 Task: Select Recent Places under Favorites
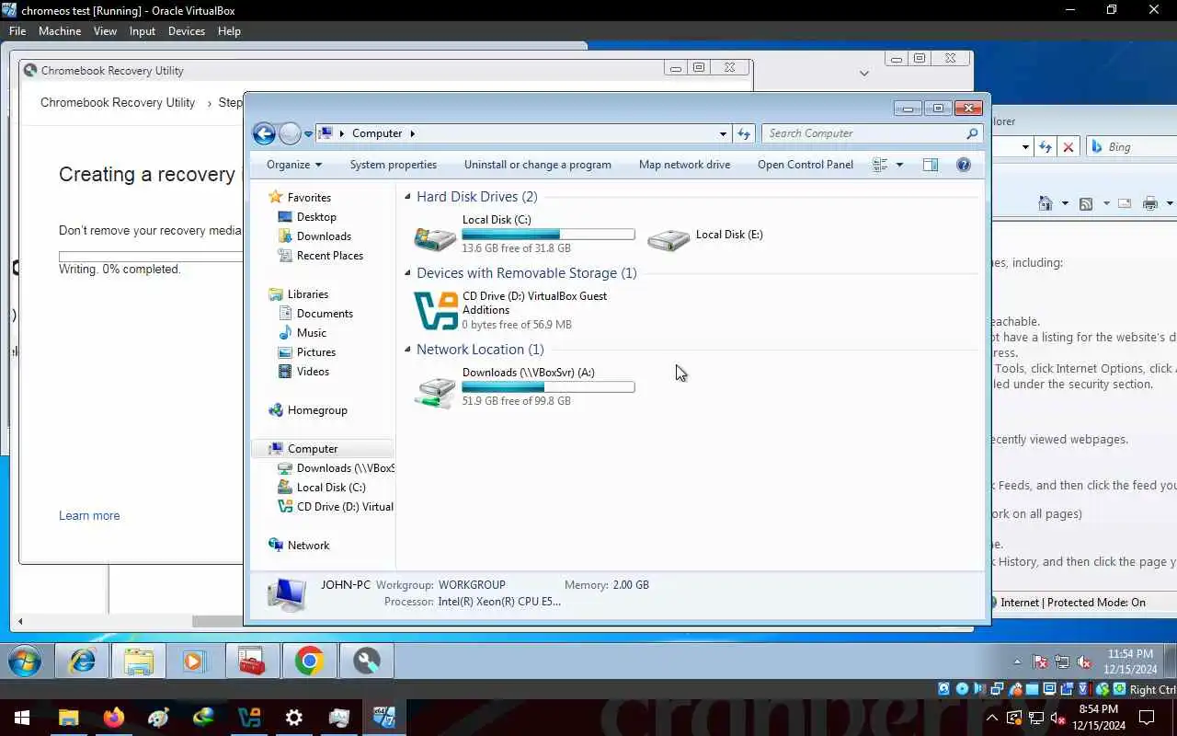coord(330,256)
